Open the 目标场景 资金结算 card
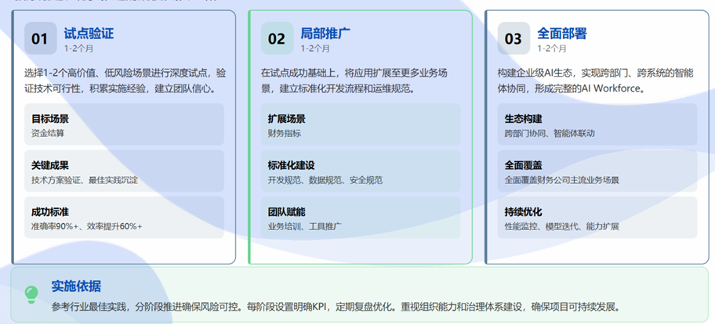Screen dimensions: 715x324 click(124, 124)
